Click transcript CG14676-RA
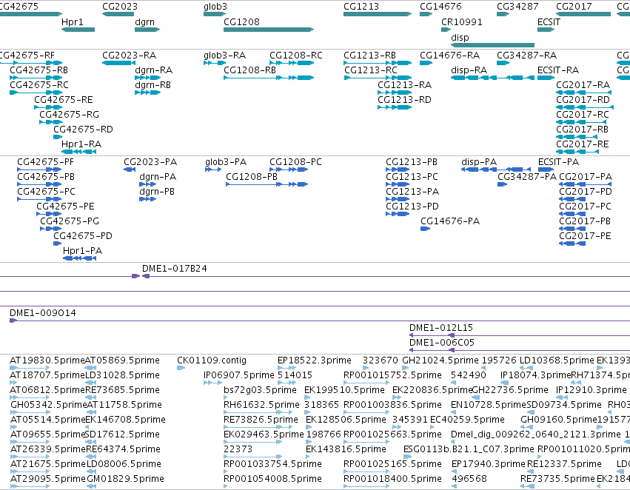The image size is (630, 490). 449,56
